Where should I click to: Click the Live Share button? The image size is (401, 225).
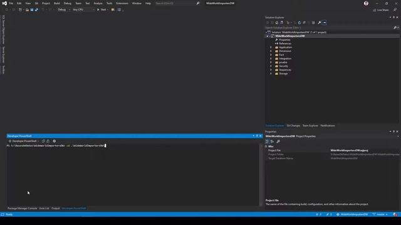pos(380,10)
